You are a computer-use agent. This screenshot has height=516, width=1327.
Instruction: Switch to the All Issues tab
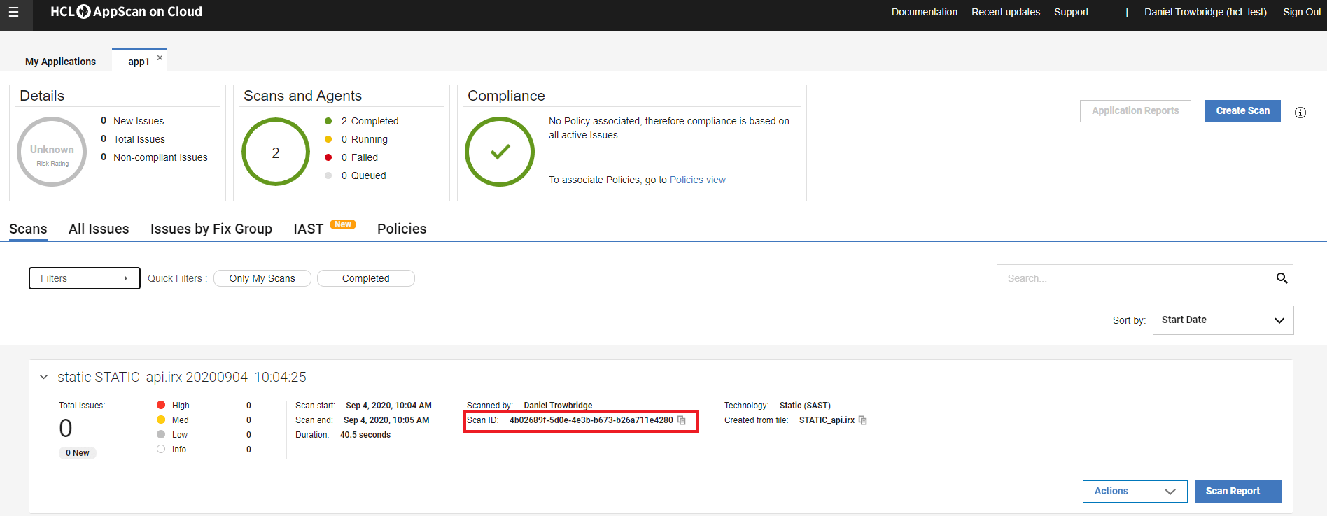coord(99,229)
